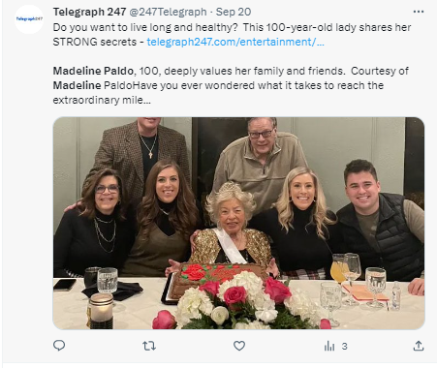Retweet this Telegraph 247 post
437x368 pixels.
149,346
